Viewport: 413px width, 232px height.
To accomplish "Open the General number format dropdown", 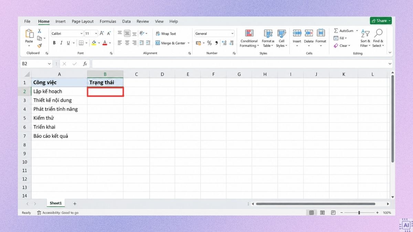I will (232, 34).
